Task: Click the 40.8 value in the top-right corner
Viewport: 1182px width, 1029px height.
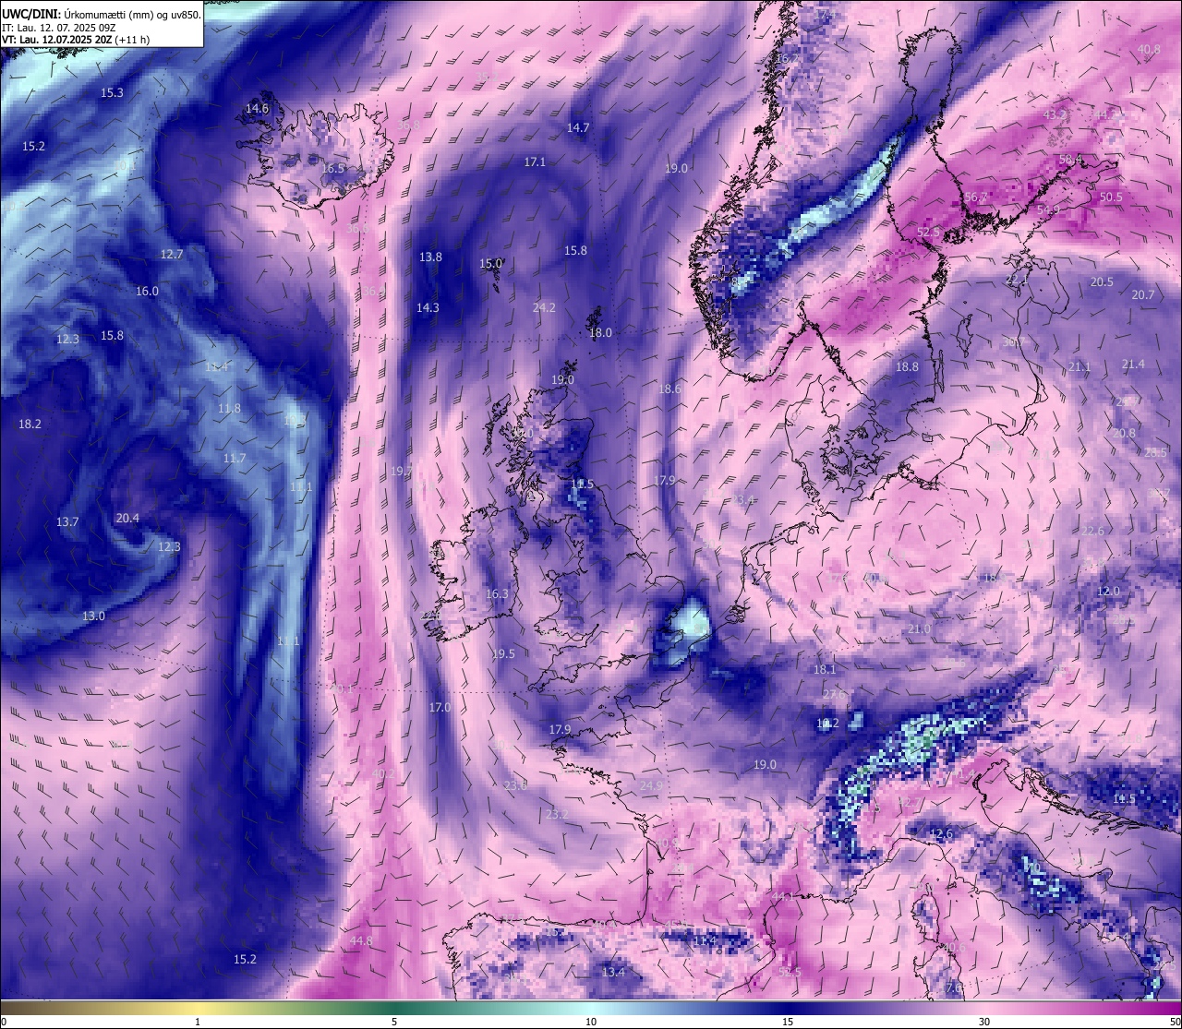Action: [x=1149, y=49]
